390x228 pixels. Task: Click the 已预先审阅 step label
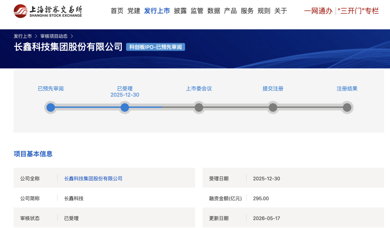coord(51,89)
